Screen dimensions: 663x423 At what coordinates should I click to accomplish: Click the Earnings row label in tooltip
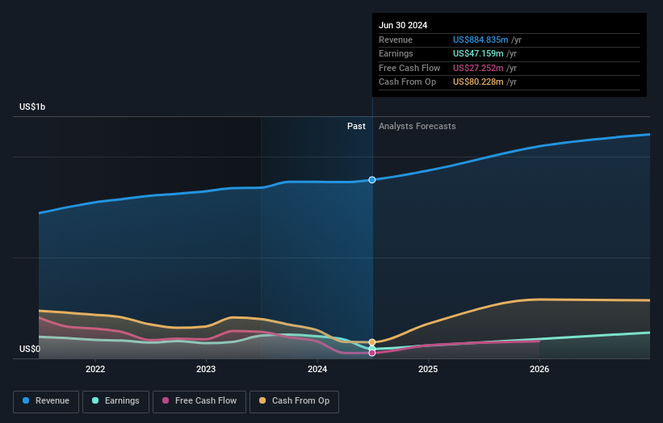coord(396,53)
